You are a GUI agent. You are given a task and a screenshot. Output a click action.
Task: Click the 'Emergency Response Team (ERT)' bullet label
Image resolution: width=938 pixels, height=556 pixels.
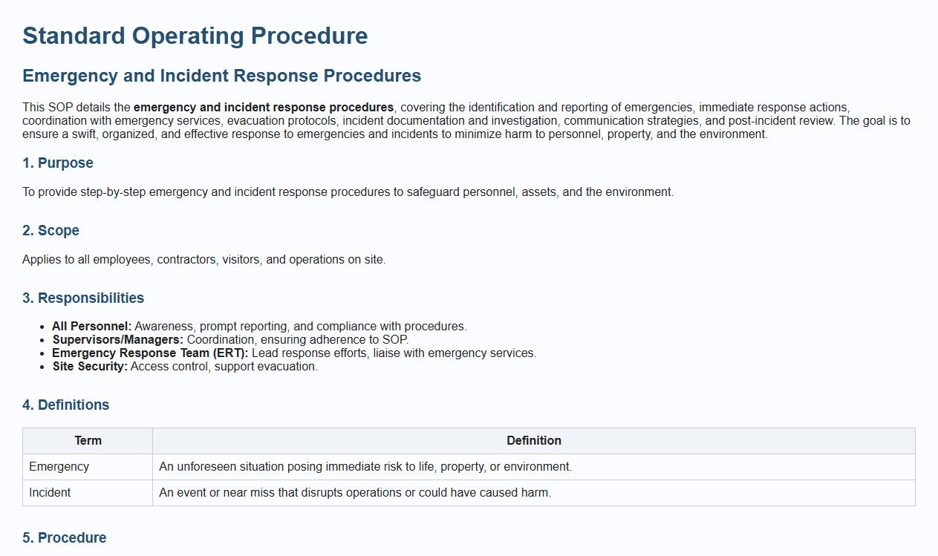pos(150,353)
